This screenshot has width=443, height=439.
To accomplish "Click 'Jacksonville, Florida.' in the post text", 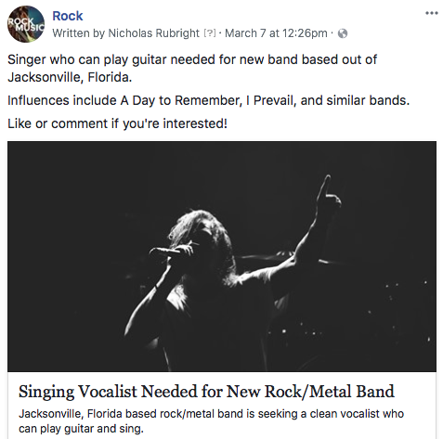I will (x=70, y=77).
